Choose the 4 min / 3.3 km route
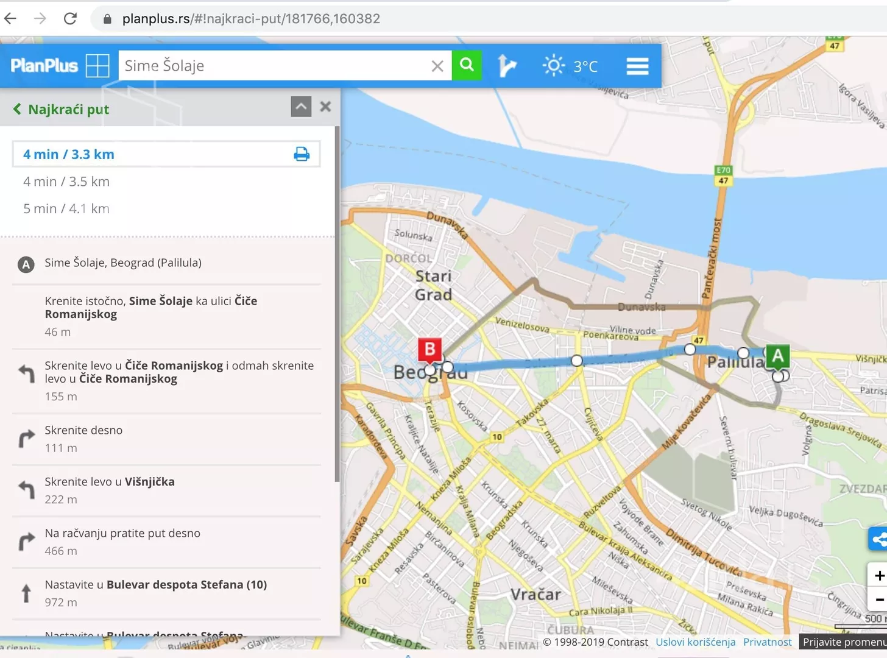This screenshot has width=887, height=658. pyautogui.click(x=69, y=154)
